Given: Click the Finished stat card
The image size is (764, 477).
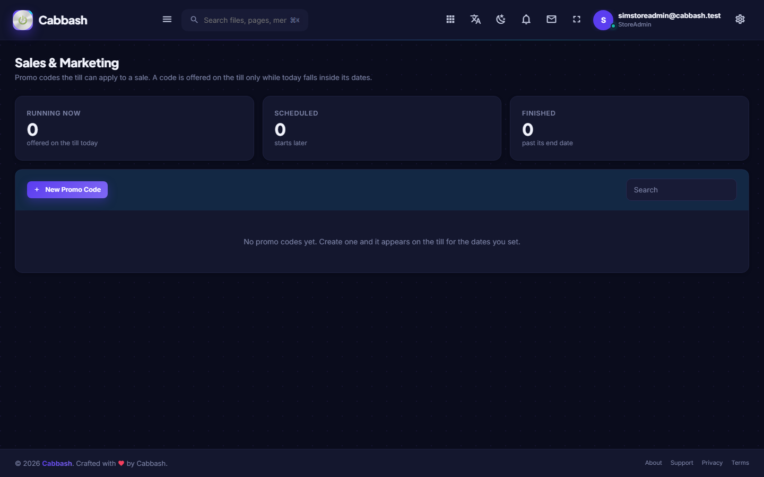Looking at the screenshot, I should (x=629, y=128).
